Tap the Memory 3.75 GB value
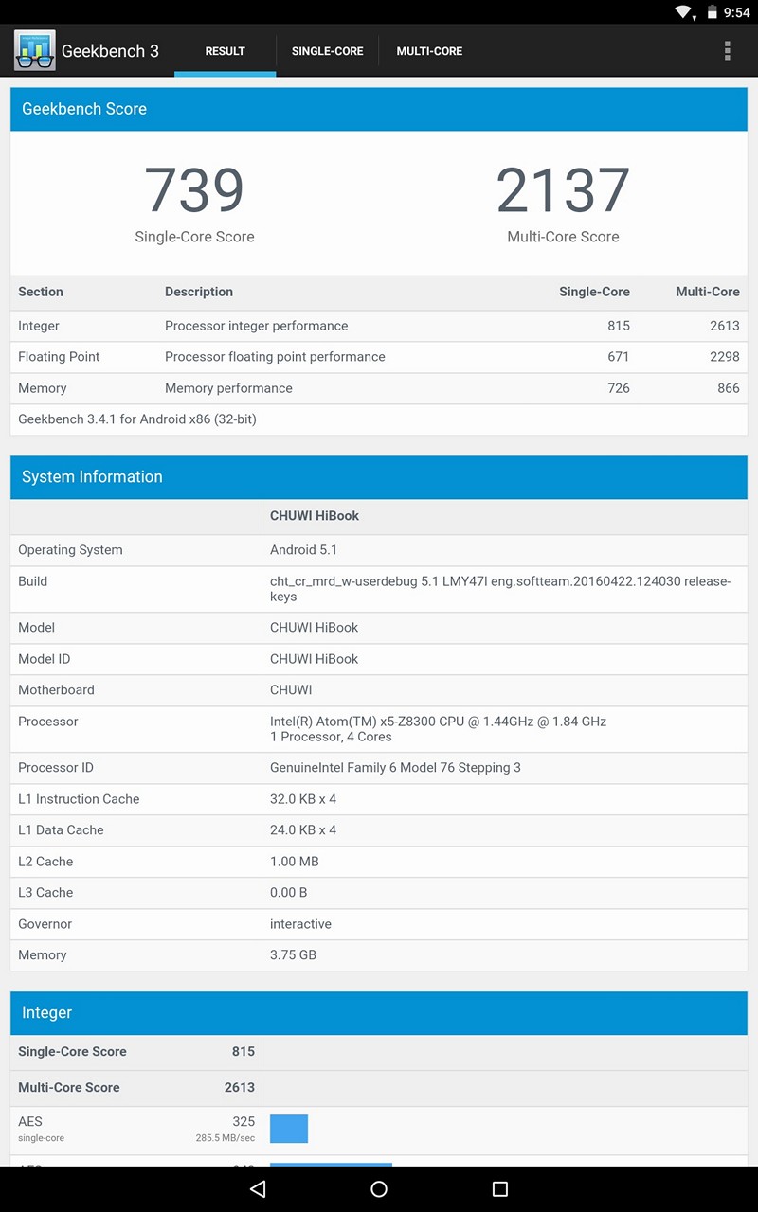The image size is (758, 1212). pyautogui.click(x=293, y=955)
